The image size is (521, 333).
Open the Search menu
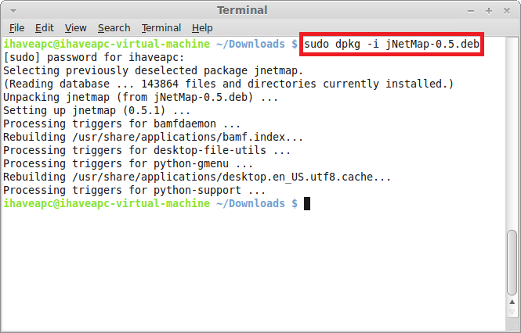(114, 28)
